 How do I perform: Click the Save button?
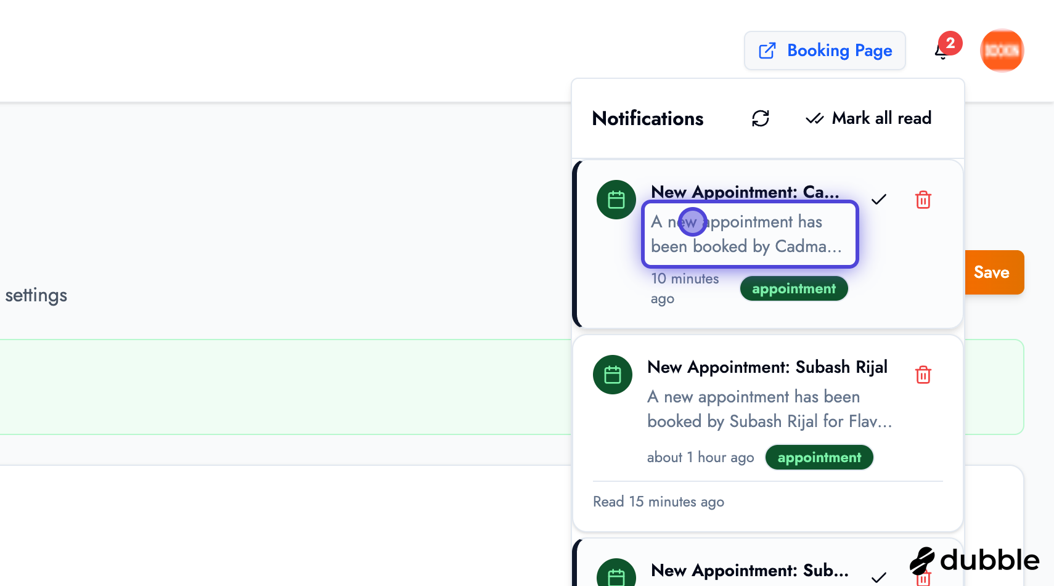pyautogui.click(x=993, y=272)
